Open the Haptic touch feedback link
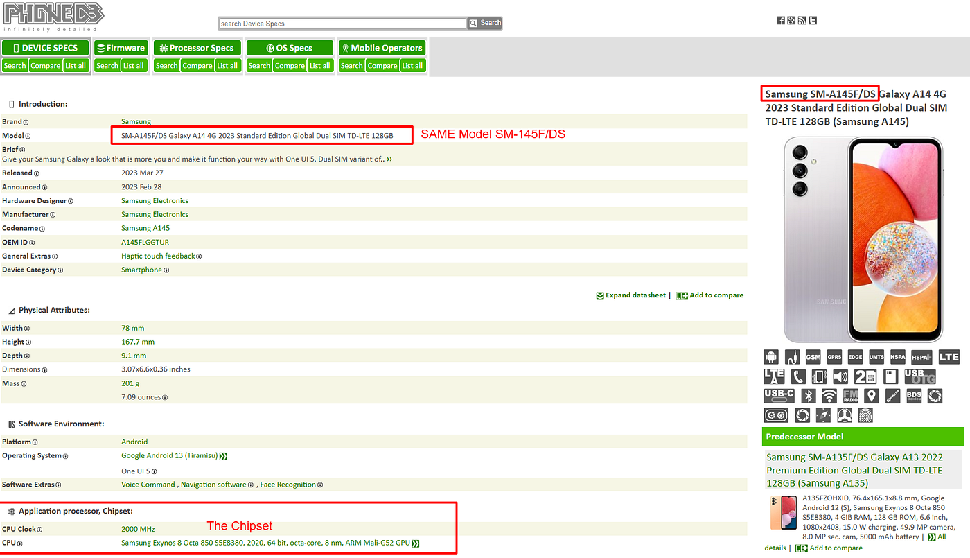The height and width of the screenshot is (558, 970). [x=158, y=256]
